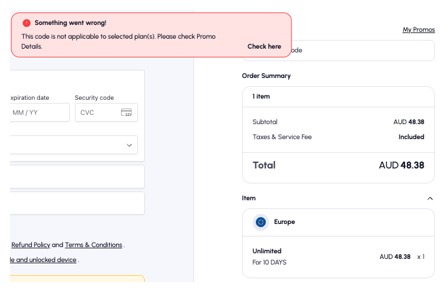Click the Subtotal AUD 48.38 amount
The image size is (448, 292).
(x=409, y=122)
